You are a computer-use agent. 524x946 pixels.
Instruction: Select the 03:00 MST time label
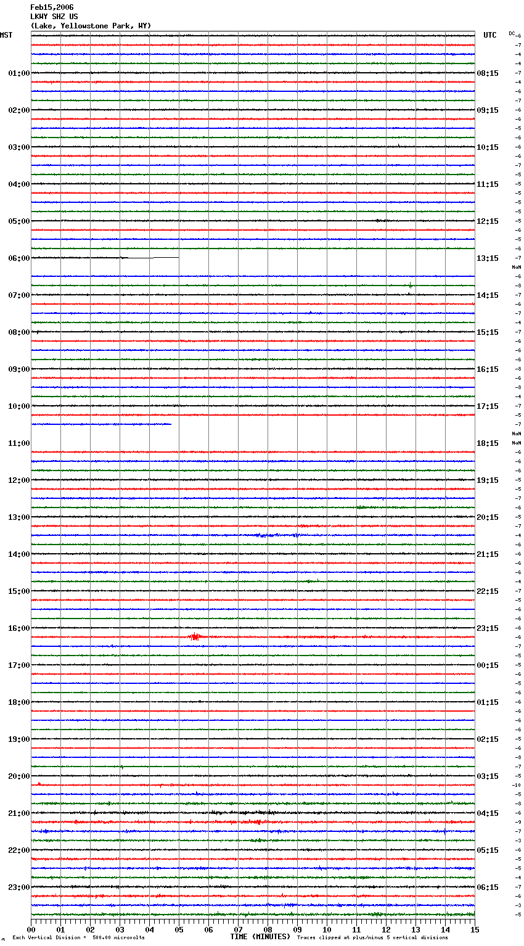click(19, 147)
